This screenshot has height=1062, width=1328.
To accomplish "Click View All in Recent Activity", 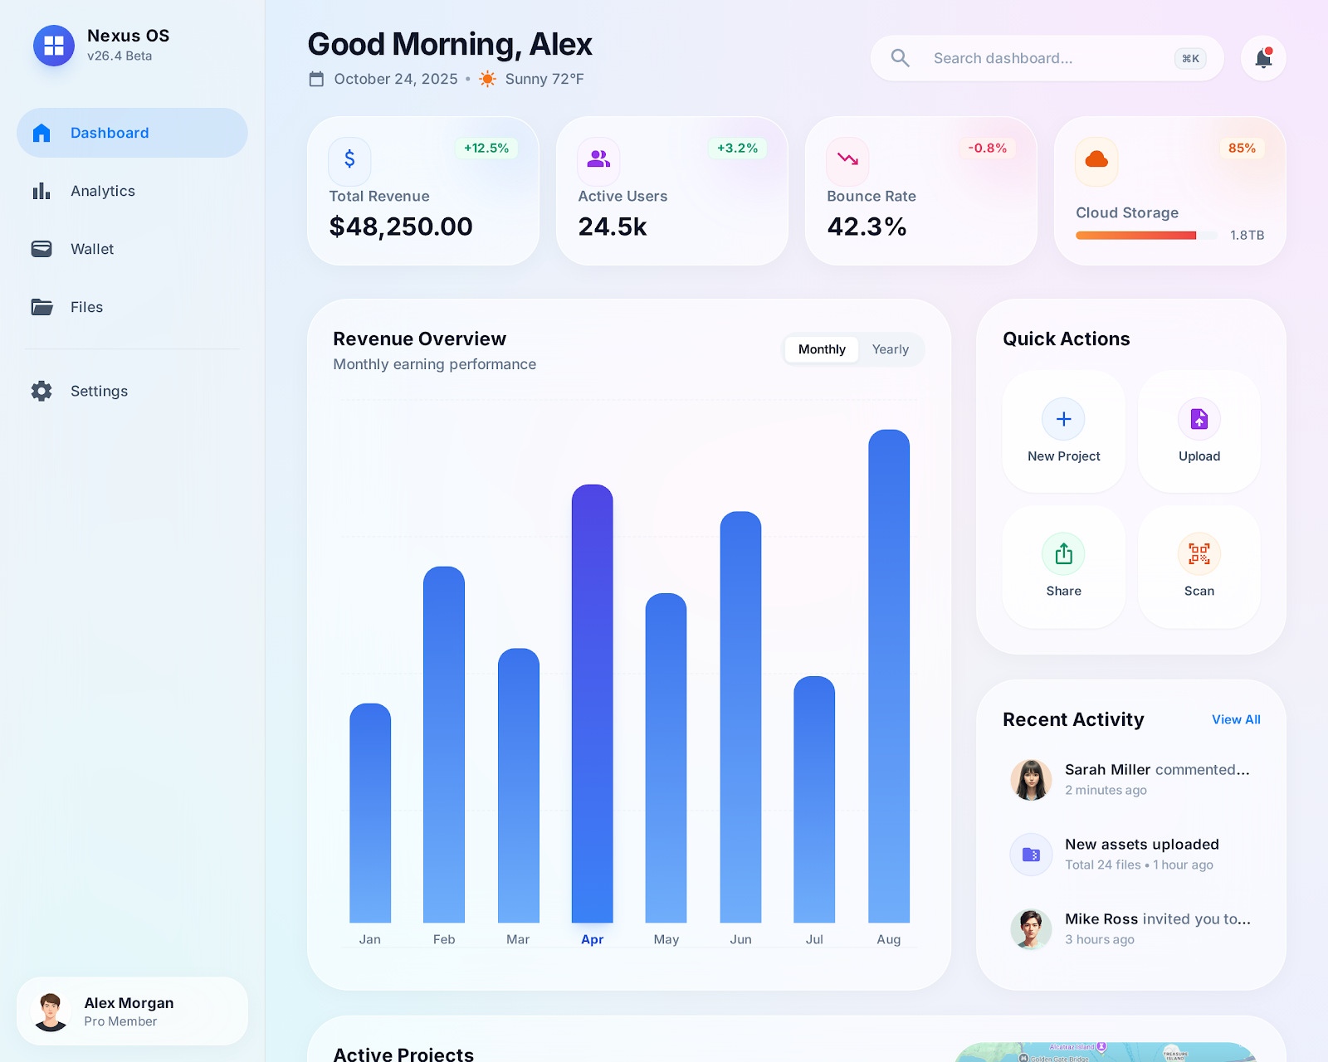I will pos(1235,719).
